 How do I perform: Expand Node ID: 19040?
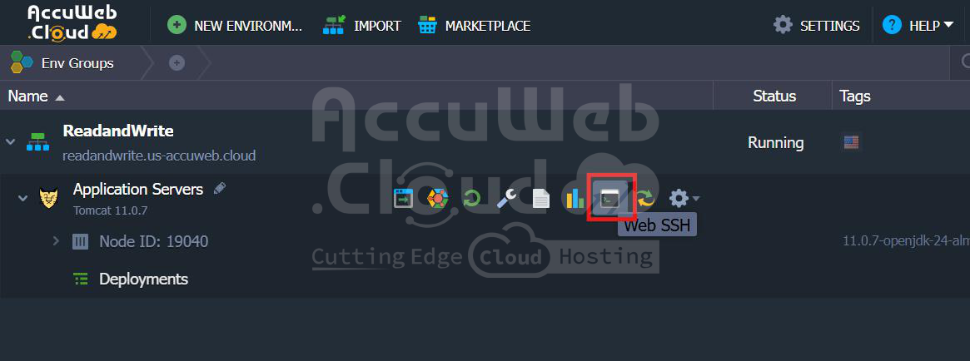[56, 240]
